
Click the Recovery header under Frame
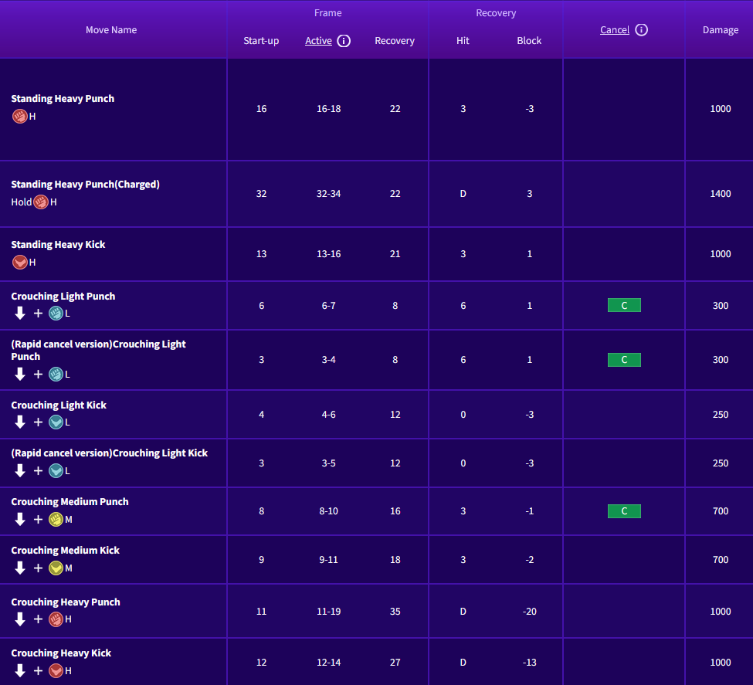coord(395,41)
